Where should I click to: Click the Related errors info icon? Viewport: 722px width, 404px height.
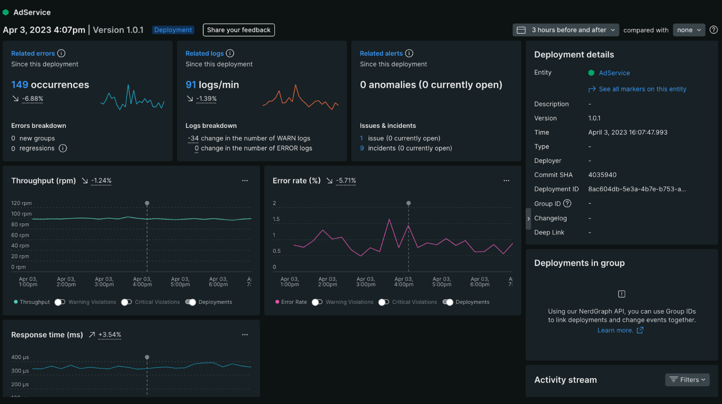tap(61, 53)
